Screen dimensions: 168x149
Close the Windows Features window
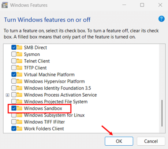tap(160, 5)
